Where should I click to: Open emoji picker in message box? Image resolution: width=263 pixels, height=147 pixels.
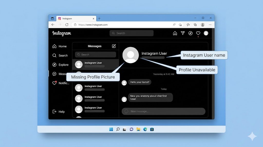pos(126,111)
